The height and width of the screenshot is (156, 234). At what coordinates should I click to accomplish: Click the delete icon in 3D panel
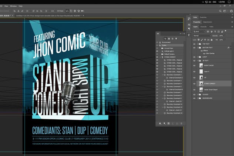(x=181, y=123)
